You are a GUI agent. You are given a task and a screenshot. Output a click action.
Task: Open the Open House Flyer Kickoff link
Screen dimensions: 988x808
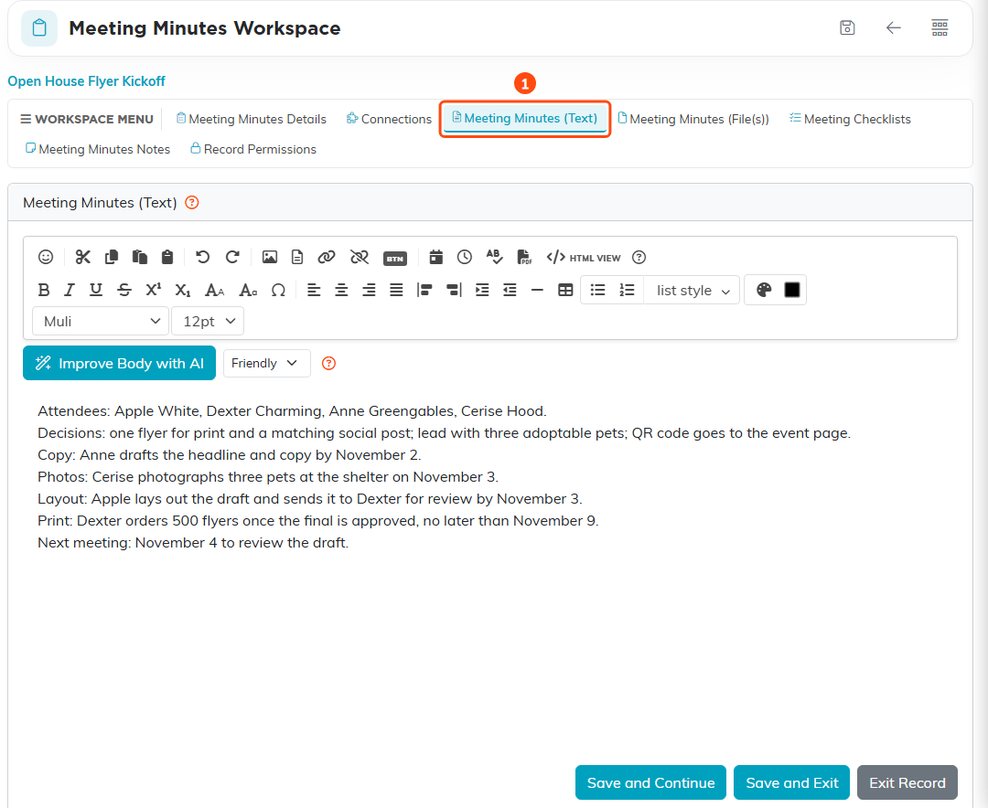coord(86,81)
